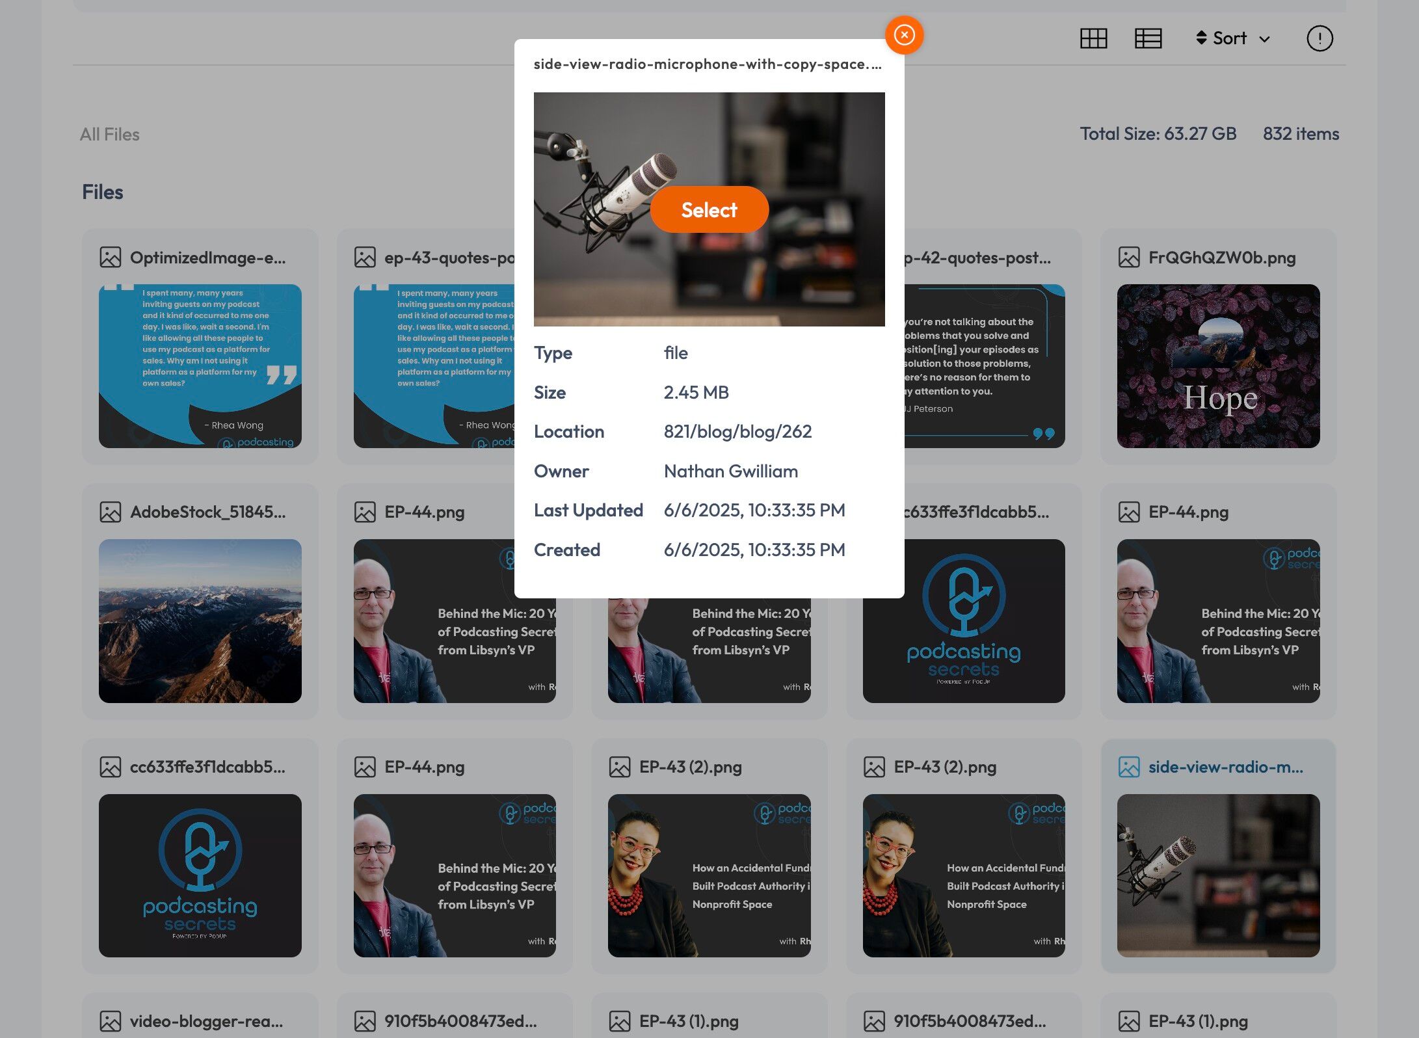Open the video-blogger-rea... file
Viewport: 1419px width, 1038px height.
[206, 1021]
